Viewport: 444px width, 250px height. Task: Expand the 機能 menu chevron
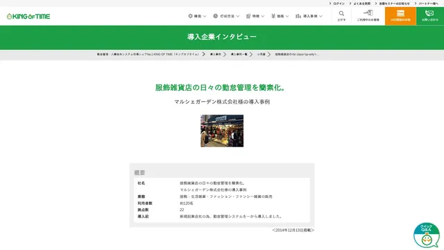pyautogui.click(x=205, y=17)
